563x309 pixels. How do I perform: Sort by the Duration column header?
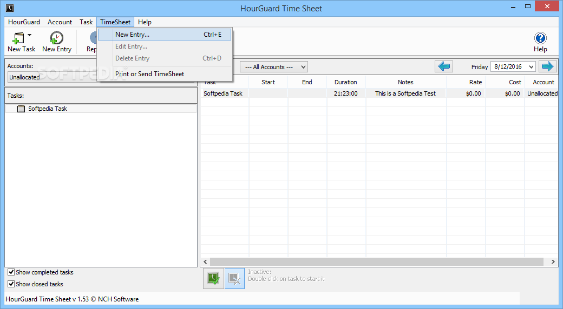coord(346,82)
